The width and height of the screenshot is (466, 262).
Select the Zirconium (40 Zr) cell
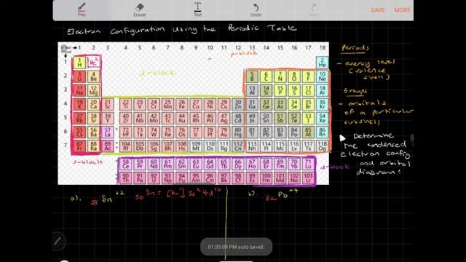125,118
